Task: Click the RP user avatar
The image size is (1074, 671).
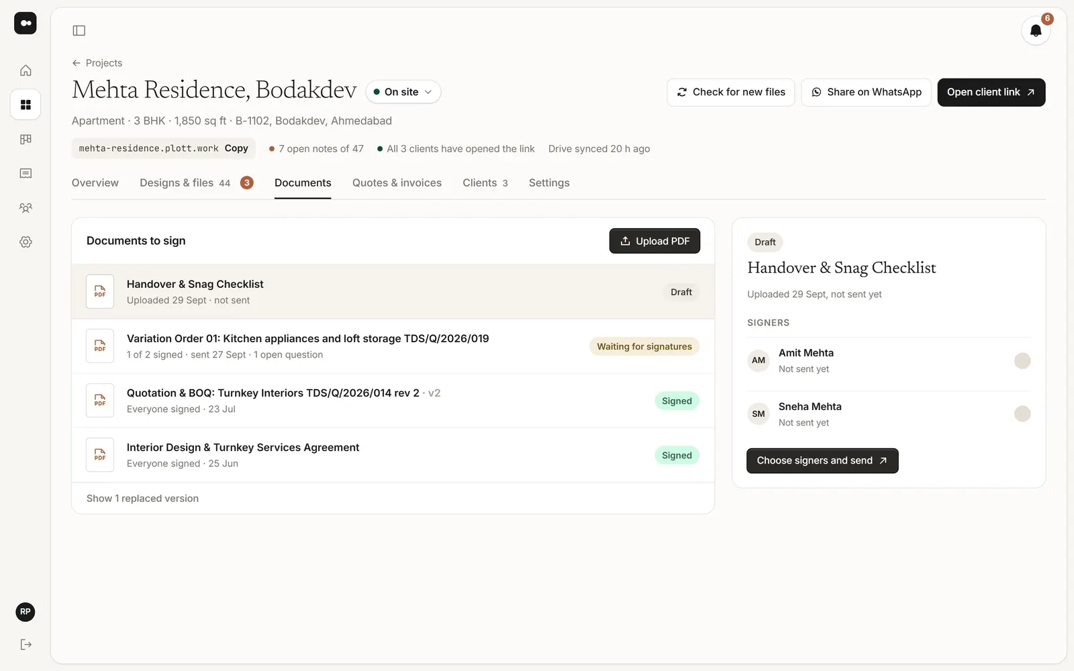Action: [26, 612]
